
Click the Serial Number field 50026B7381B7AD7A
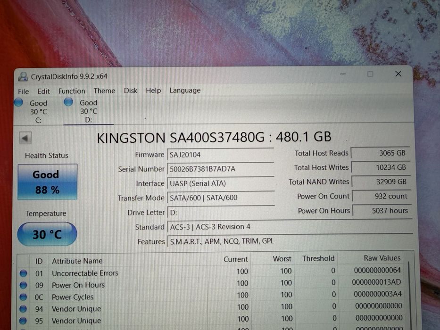[x=220, y=169]
